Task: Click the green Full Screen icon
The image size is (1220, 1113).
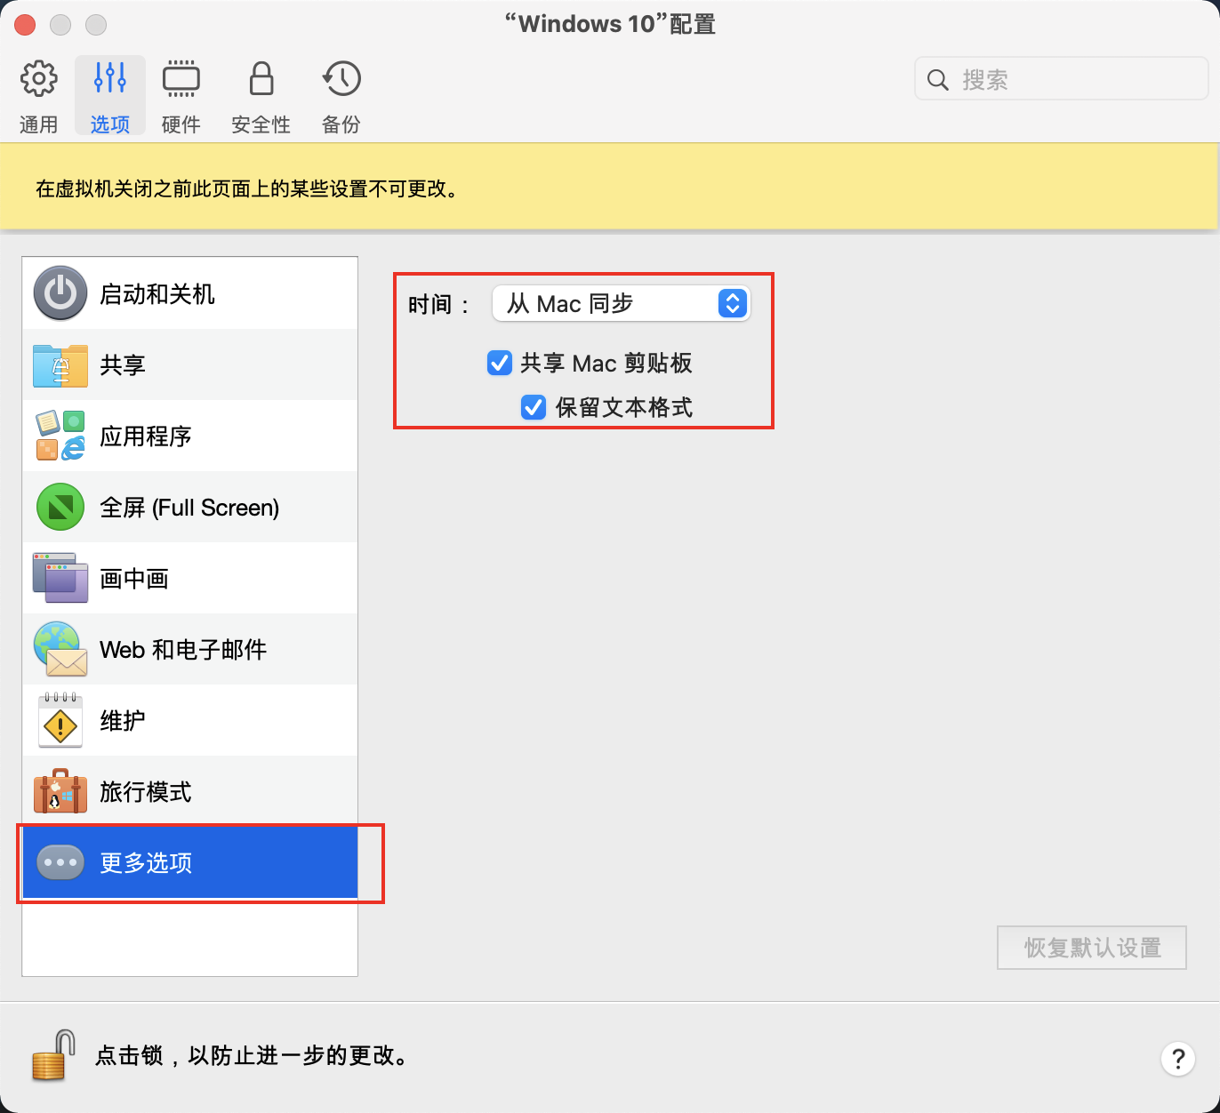Action: click(x=60, y=507)
